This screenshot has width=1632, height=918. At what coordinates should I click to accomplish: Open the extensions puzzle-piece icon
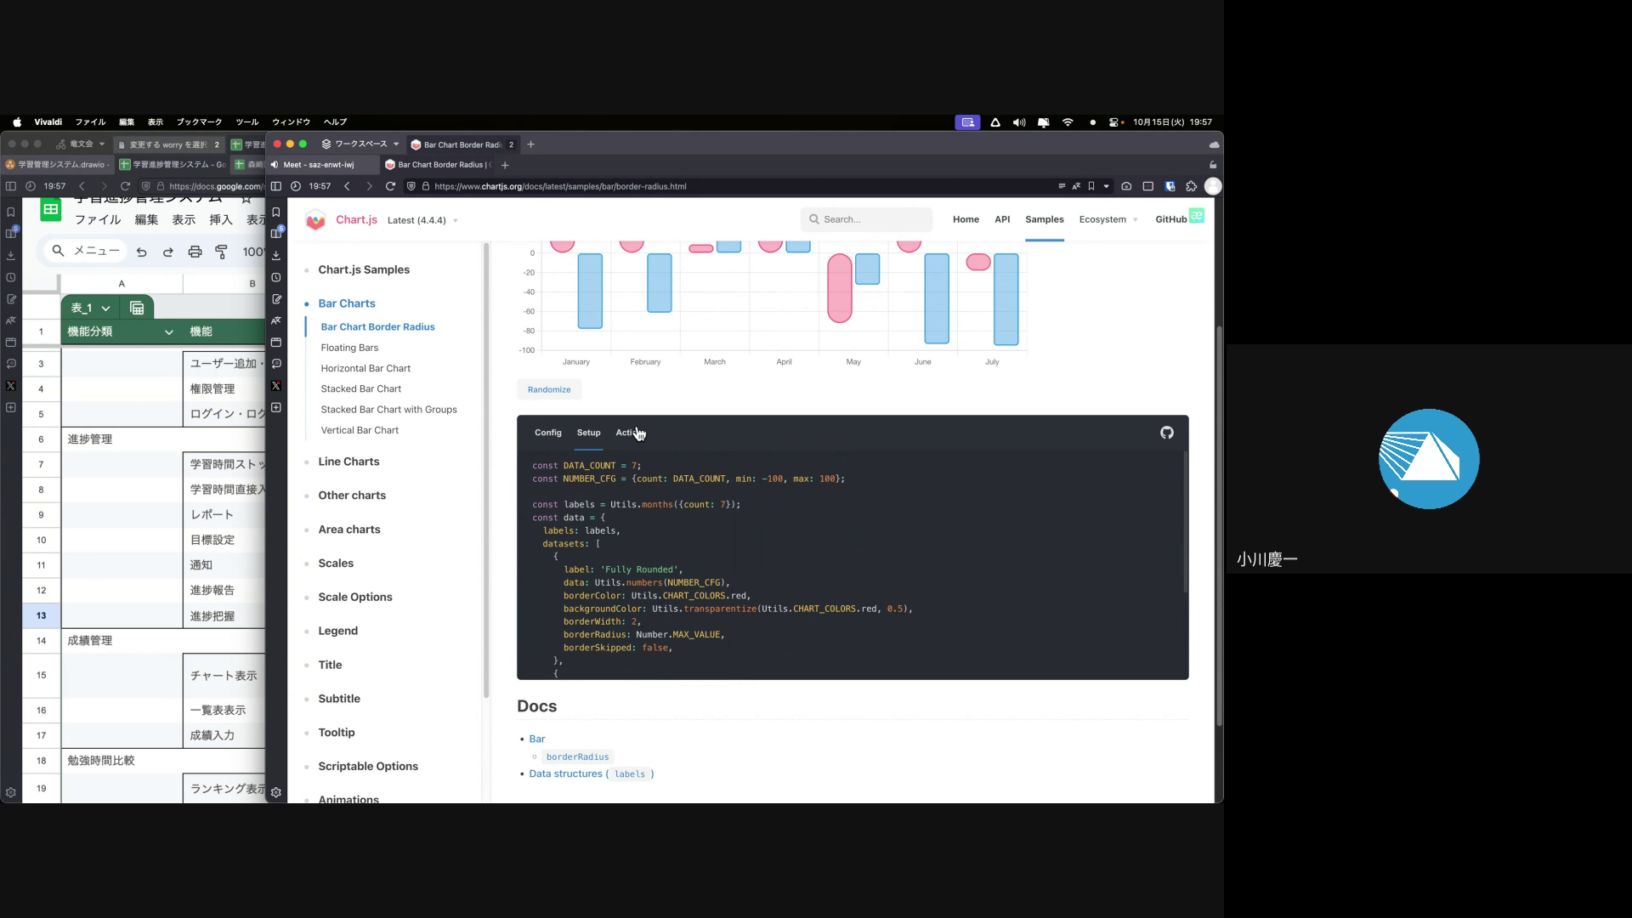tap(1191, 186)
